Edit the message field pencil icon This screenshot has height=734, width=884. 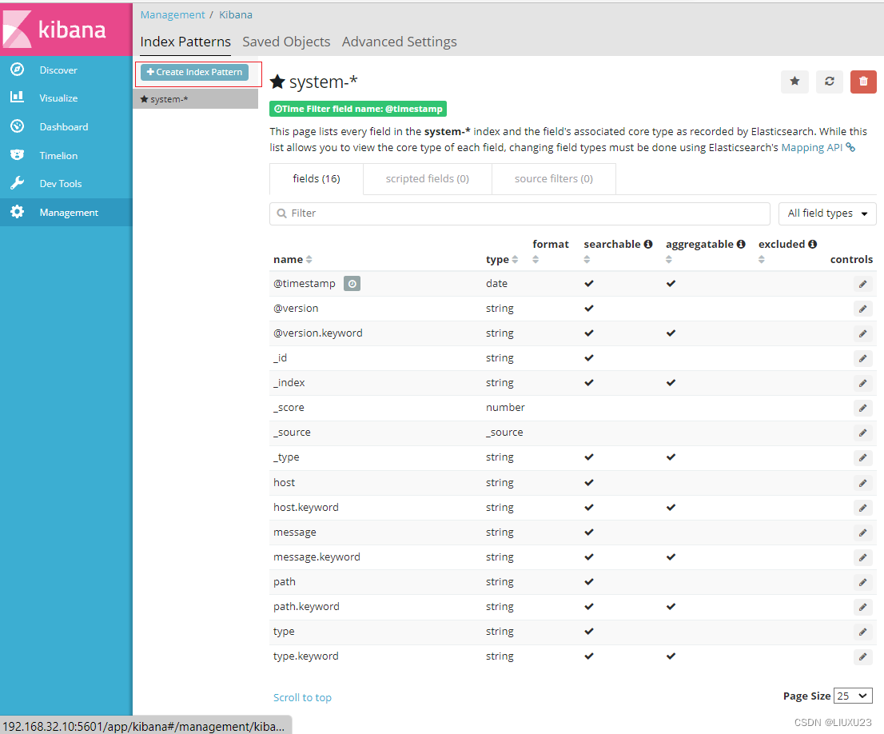862,533
